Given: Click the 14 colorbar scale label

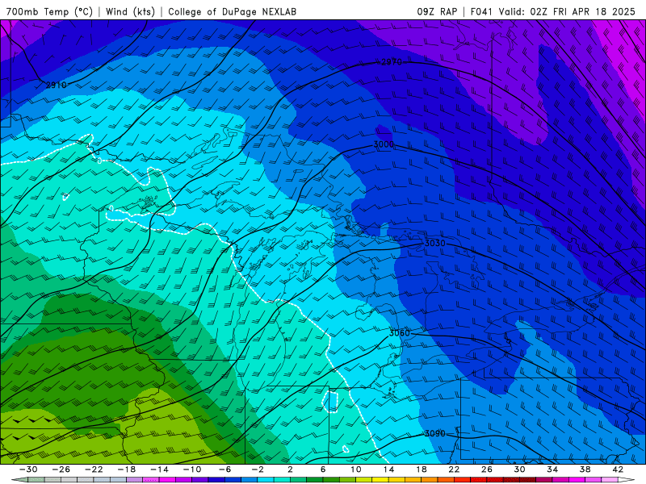Looking at the screenshot, I should click(388, 469).
